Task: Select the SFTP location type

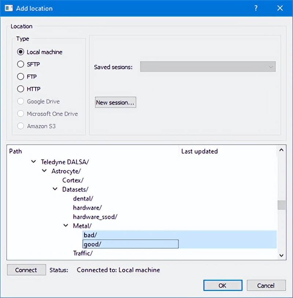Action: (21, 65)
